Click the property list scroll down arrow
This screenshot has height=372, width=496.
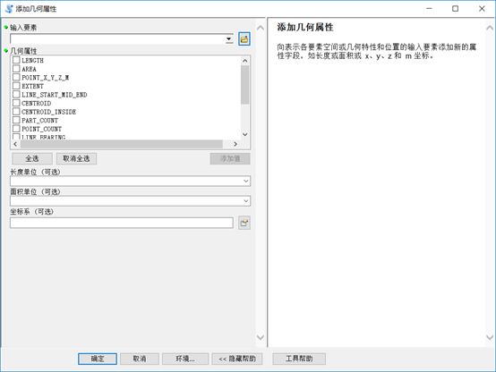244,134
